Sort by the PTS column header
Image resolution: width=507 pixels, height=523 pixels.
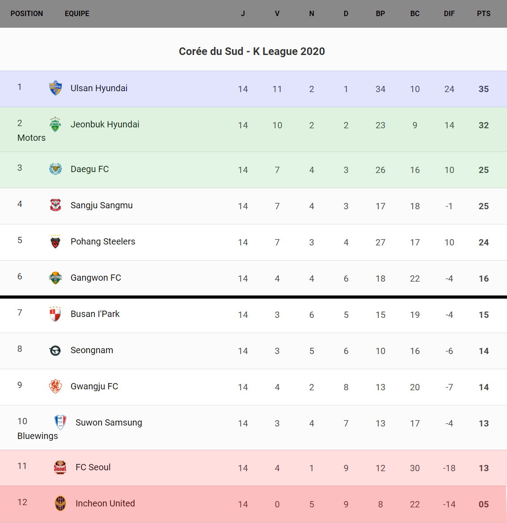point(483,13)
